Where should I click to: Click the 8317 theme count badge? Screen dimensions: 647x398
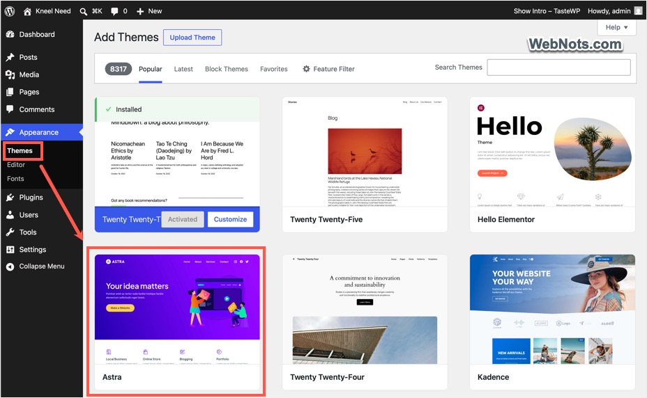119,69
